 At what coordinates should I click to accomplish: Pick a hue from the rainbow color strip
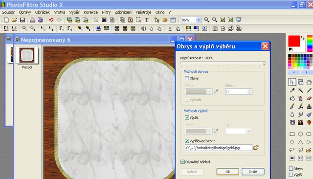(x=310, y=44)
